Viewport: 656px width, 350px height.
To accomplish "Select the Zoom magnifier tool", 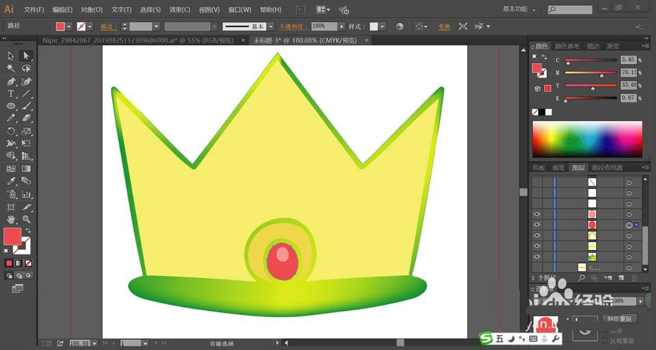I will tap(26, 219).
